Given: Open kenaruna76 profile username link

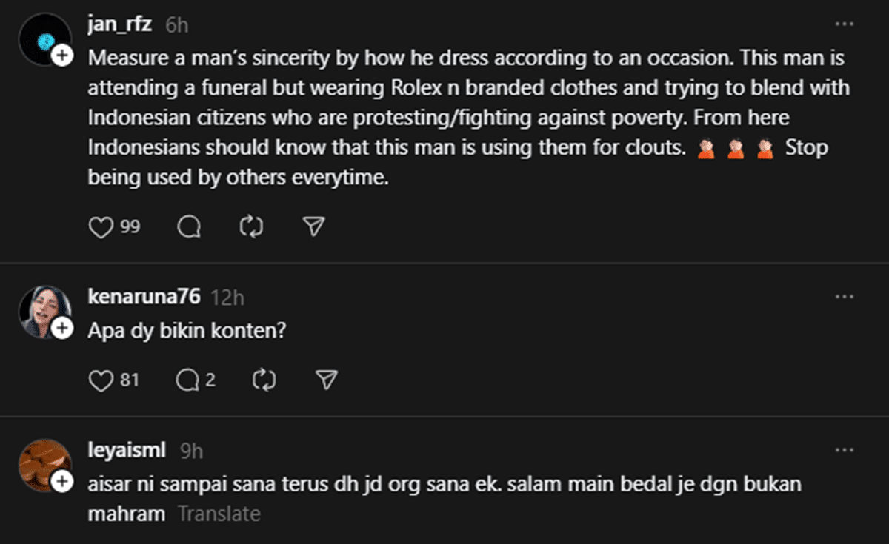Looking at the screenshot, I should pos(144,298).
